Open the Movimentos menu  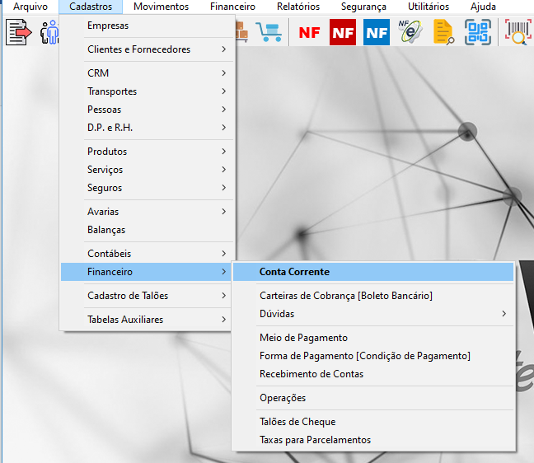click(161, 7)
